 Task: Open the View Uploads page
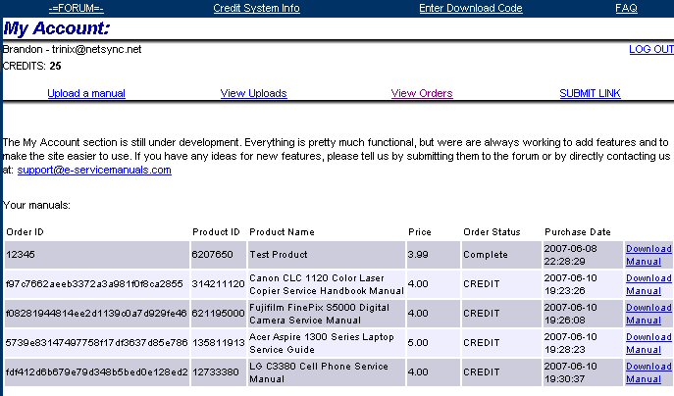[x=253, y=93]
